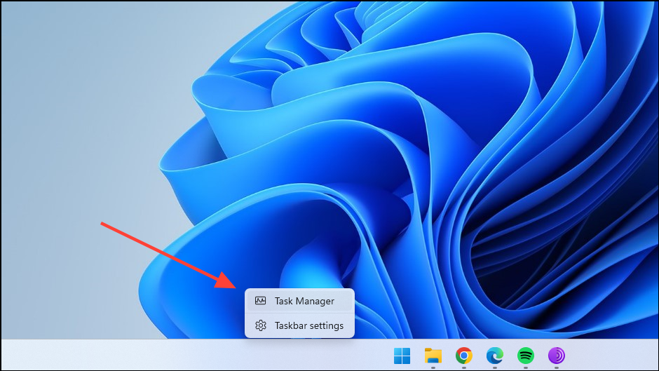The height and width of the screenshot is (371, 659).
Task: Open the Windows Start menu
Action: [x=402, y=356]
